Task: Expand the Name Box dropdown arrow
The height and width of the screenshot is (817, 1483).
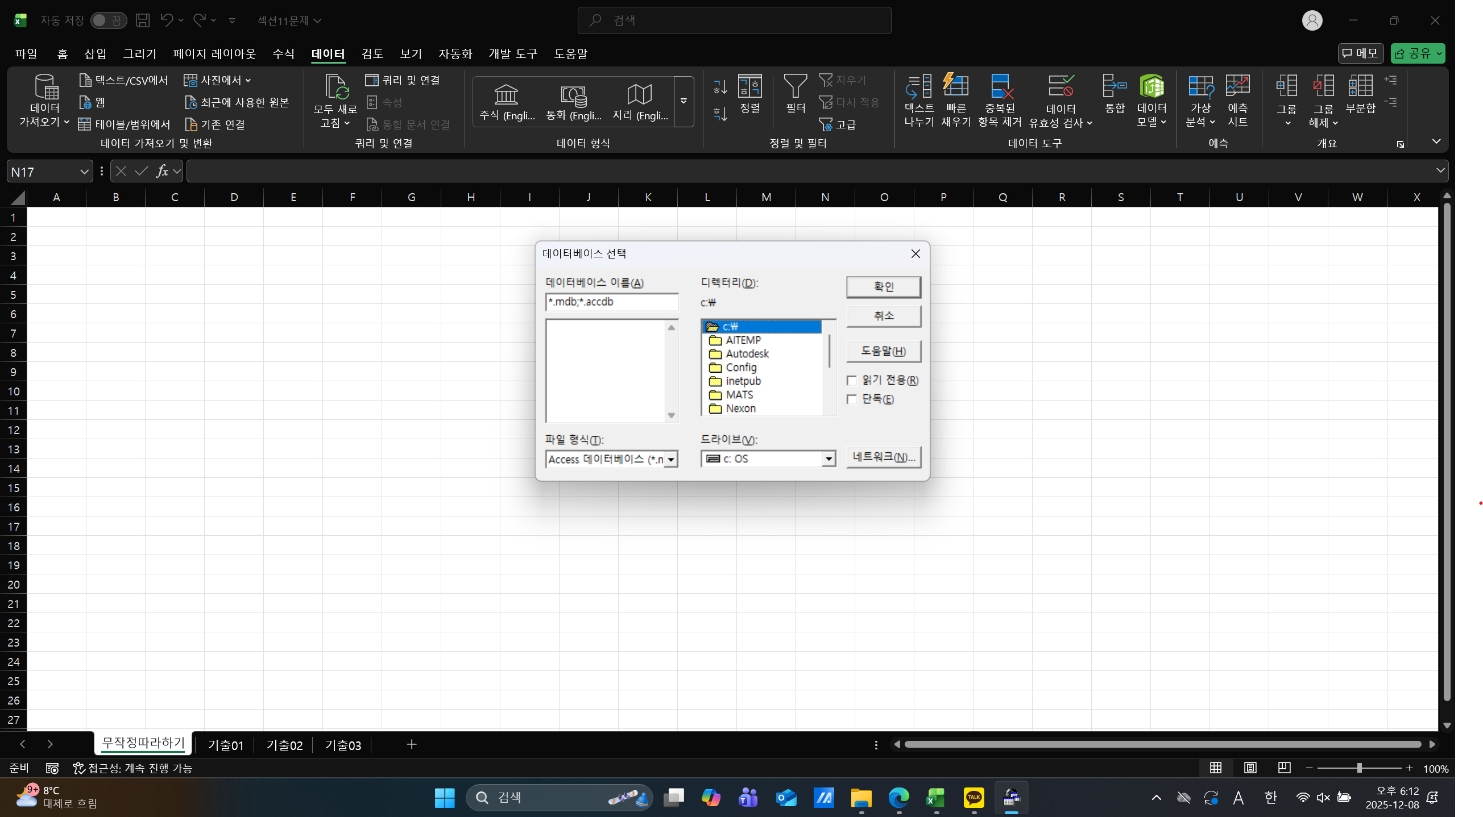Action: click(84, 172)
